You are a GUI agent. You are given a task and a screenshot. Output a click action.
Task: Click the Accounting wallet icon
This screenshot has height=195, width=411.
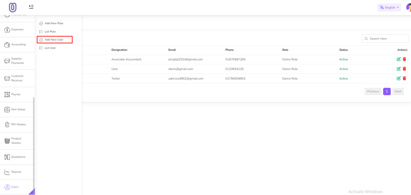coord(7,45)
